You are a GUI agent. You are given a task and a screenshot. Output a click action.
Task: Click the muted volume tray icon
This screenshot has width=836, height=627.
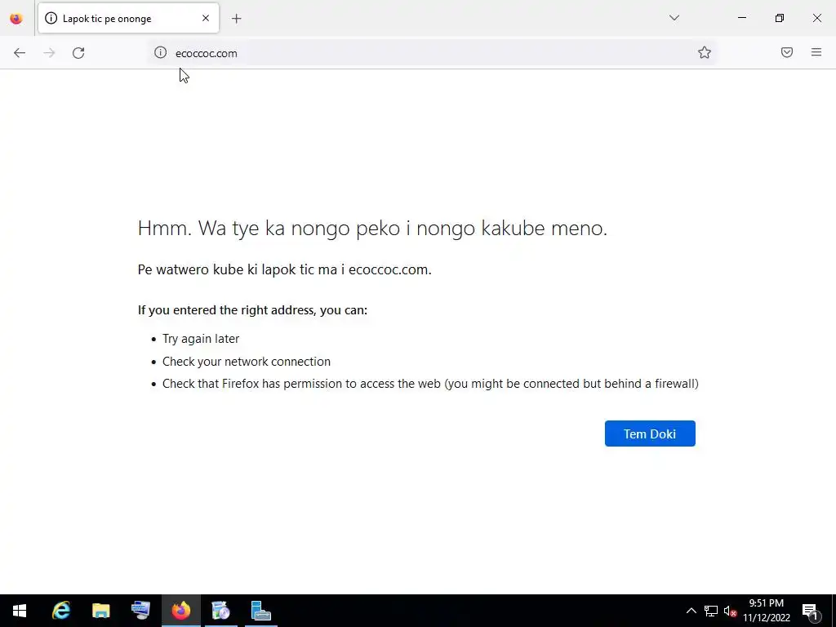click(x=730, y=611)
